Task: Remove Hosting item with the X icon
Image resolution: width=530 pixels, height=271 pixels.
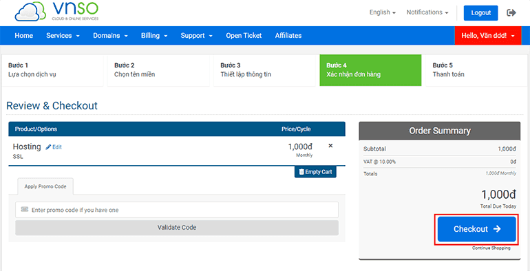Action: point(330,146)
